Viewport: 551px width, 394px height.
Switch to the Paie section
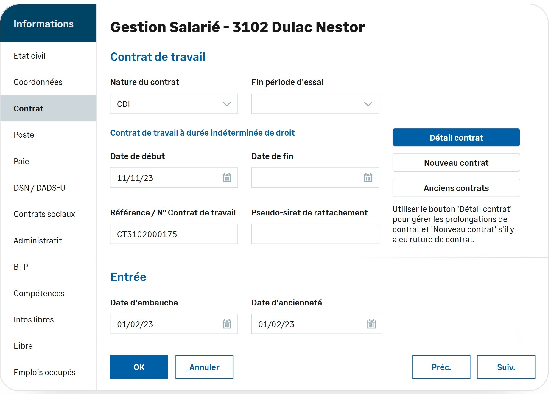pos(21,162)
